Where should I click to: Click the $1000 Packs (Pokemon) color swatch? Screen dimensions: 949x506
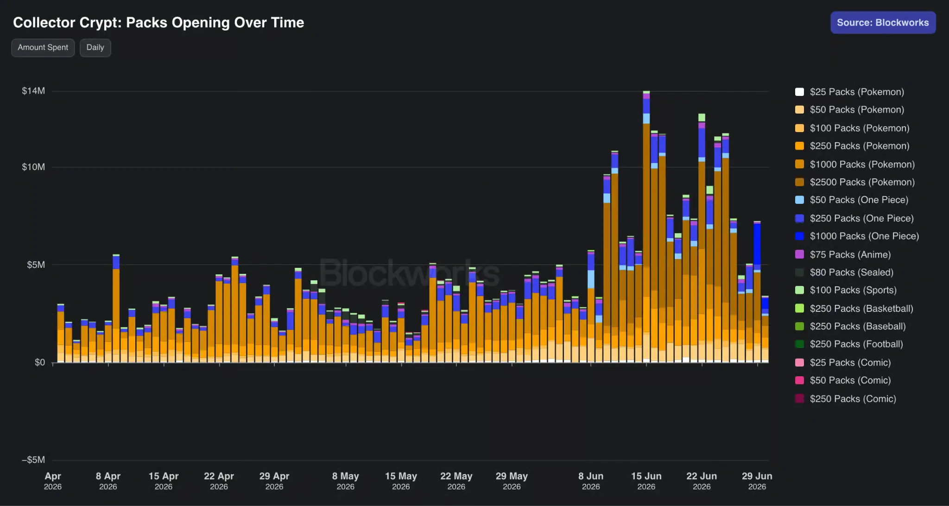pyautogui.click(x=799, y=164)
